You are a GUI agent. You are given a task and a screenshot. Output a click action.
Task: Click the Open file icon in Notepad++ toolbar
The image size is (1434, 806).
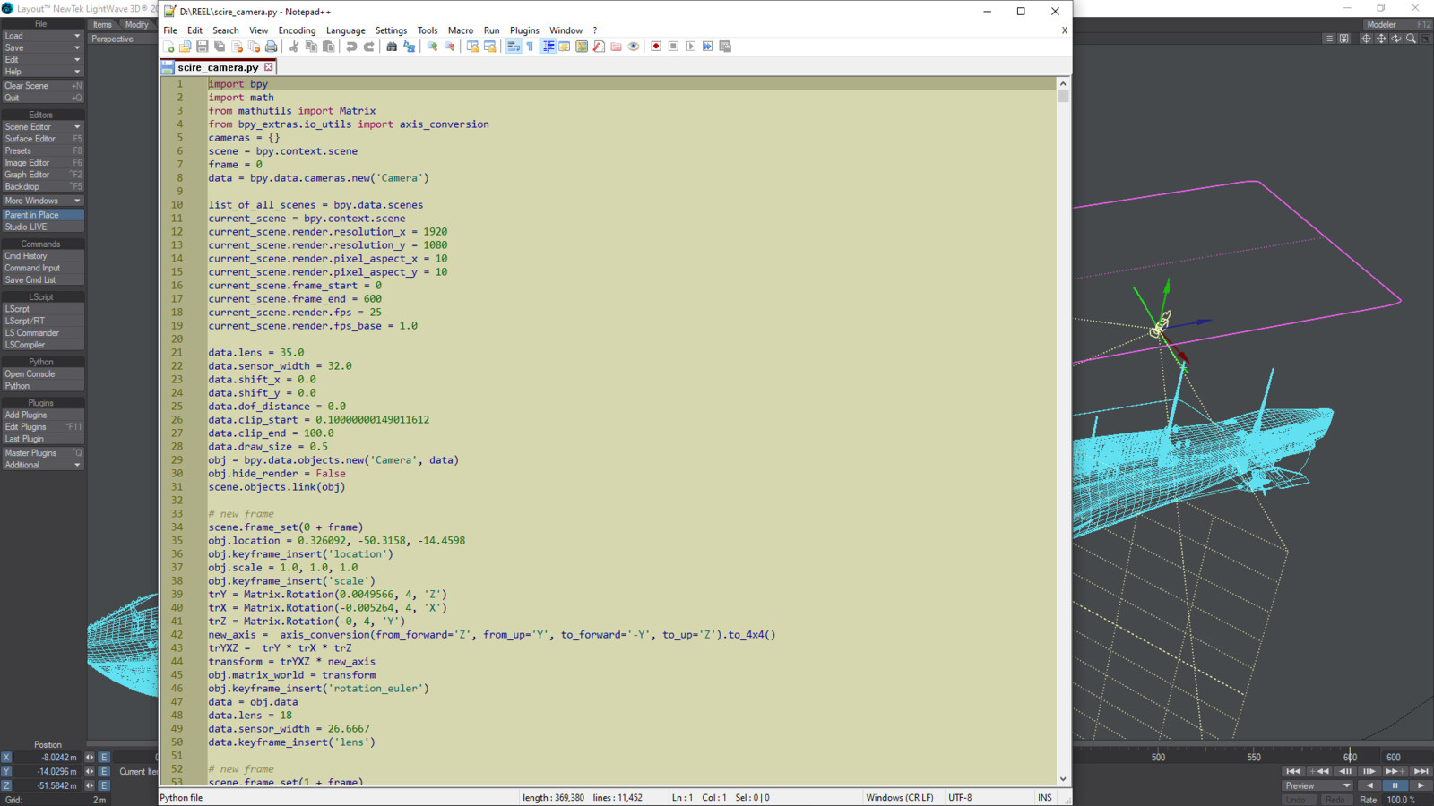click(185, 47)
